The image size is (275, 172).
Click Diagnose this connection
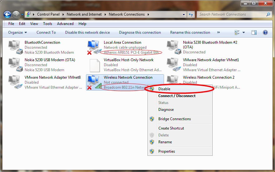click(140, 32)
